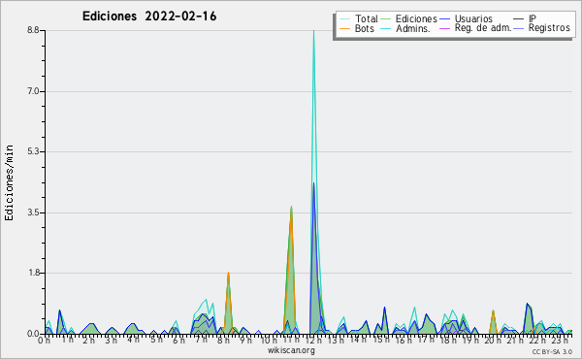Click the 8 h x-axis label
Viewport: 582px width, 359px height.
[223, 341]
